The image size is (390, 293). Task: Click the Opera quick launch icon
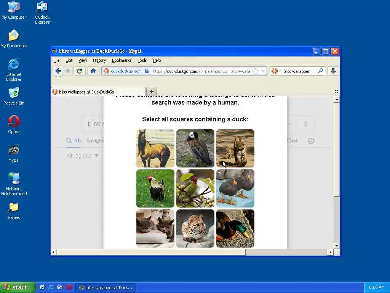tap(69, 287)
